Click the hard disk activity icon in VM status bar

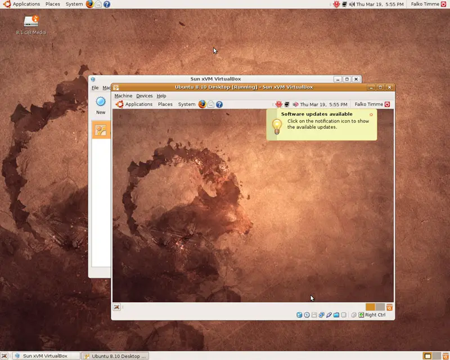point(299,315)
